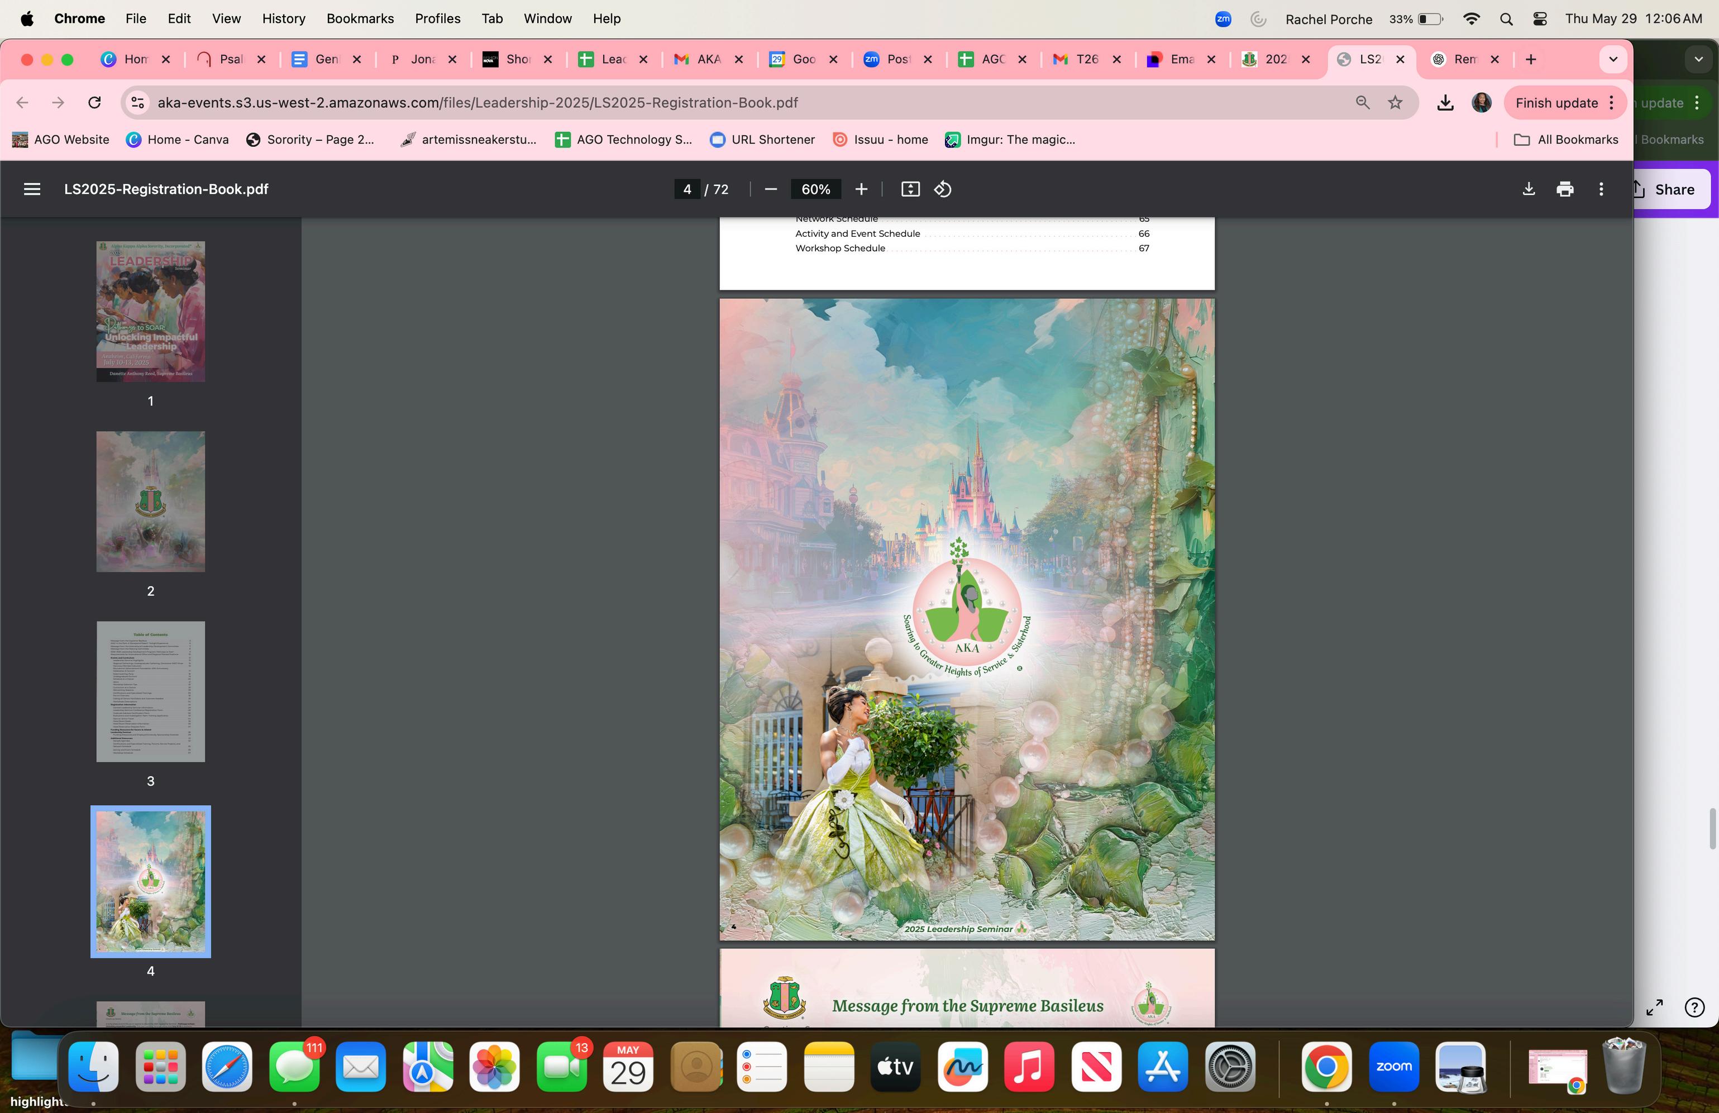Click the Finish update button

[1556, 103]
